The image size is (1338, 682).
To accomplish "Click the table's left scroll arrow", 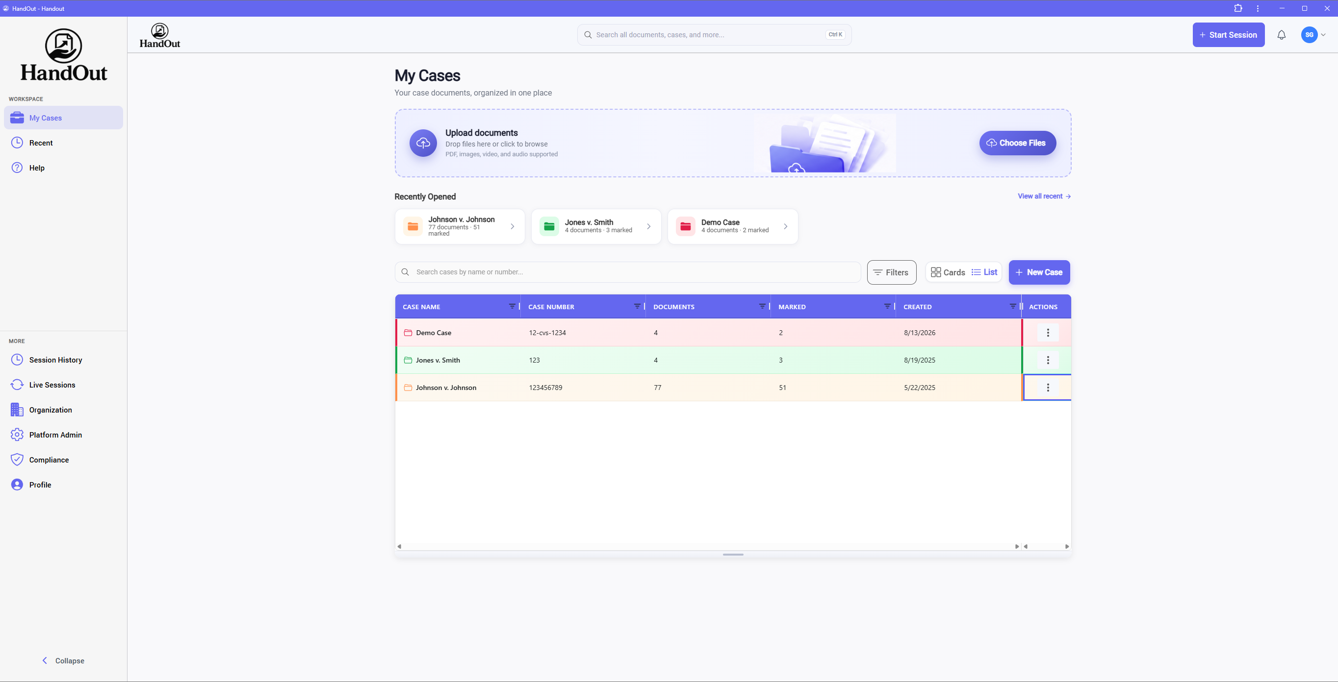I will coord(399,546).
